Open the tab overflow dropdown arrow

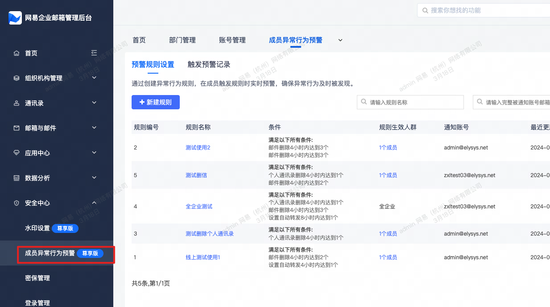(x=340, y=40)
